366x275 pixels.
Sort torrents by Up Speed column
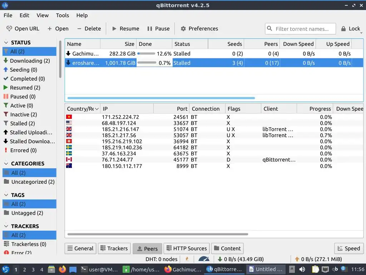coord(333,44)
